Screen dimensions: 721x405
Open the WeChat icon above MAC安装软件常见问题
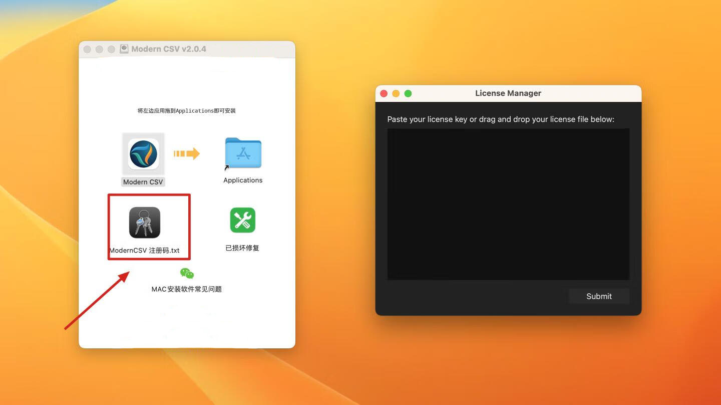[187, 273]
